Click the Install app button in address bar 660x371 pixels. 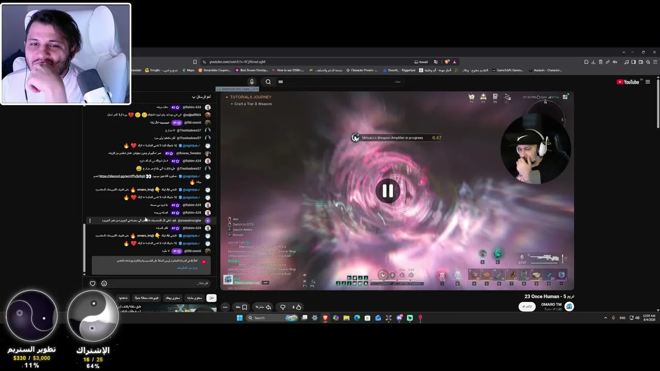tap(421, 62)
